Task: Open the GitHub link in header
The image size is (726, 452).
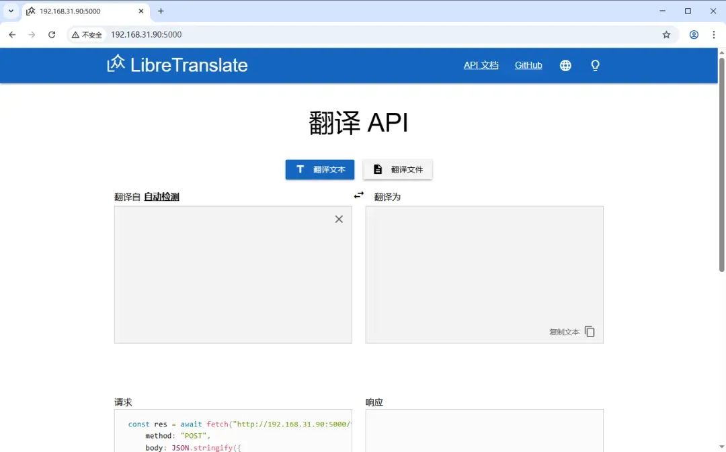Action: point(528,65)
